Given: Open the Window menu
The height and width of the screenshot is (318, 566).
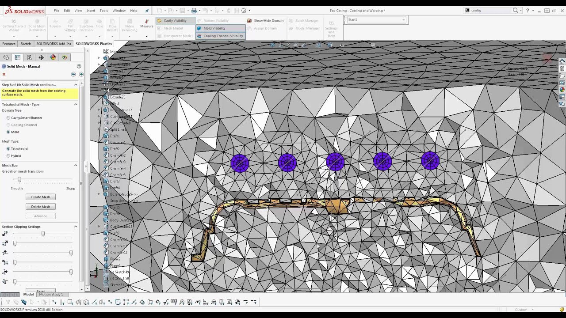Looking at the screenshot, I should 119,11.
